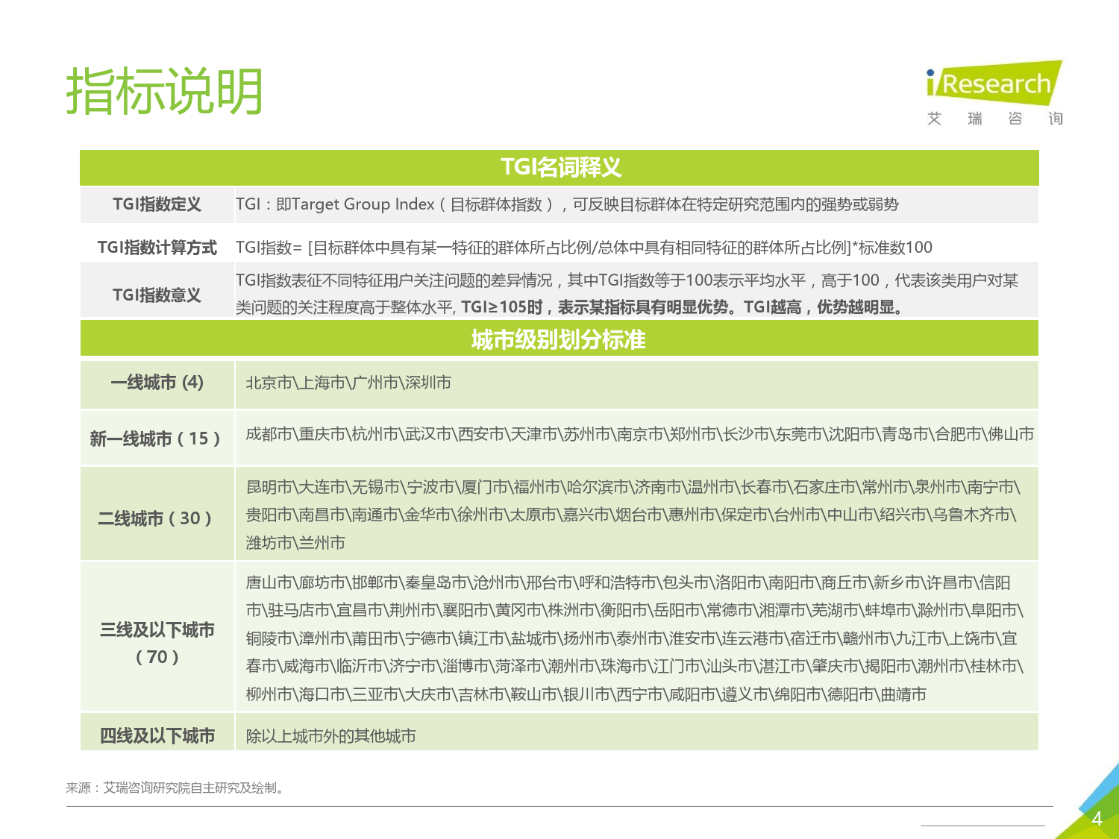Click the Target Group Index definition text
This screenshot has height=839, width=1119.
[x=567, y=204]
